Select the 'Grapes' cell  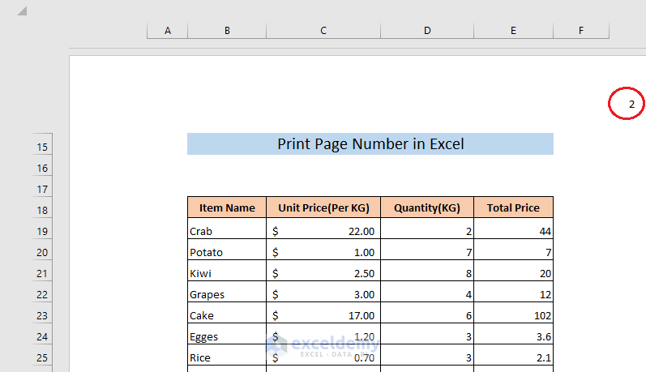227,291
